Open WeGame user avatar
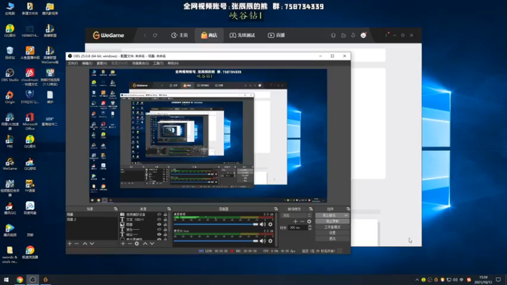The width and height of the screenshot is (507, 285). 363,35
